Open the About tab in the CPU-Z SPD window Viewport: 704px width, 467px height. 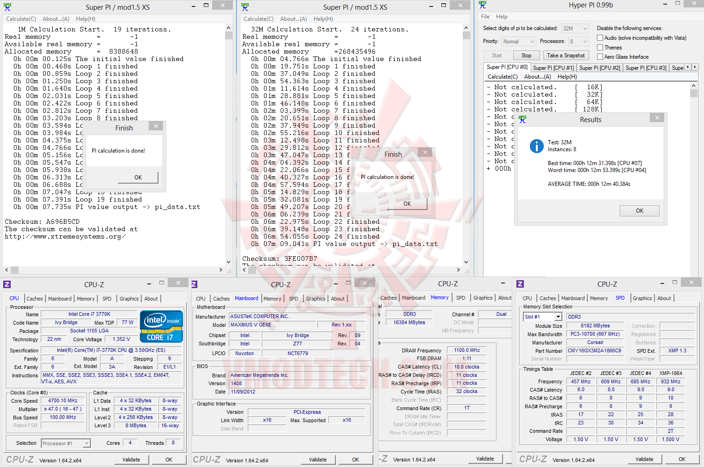(664, 298)
